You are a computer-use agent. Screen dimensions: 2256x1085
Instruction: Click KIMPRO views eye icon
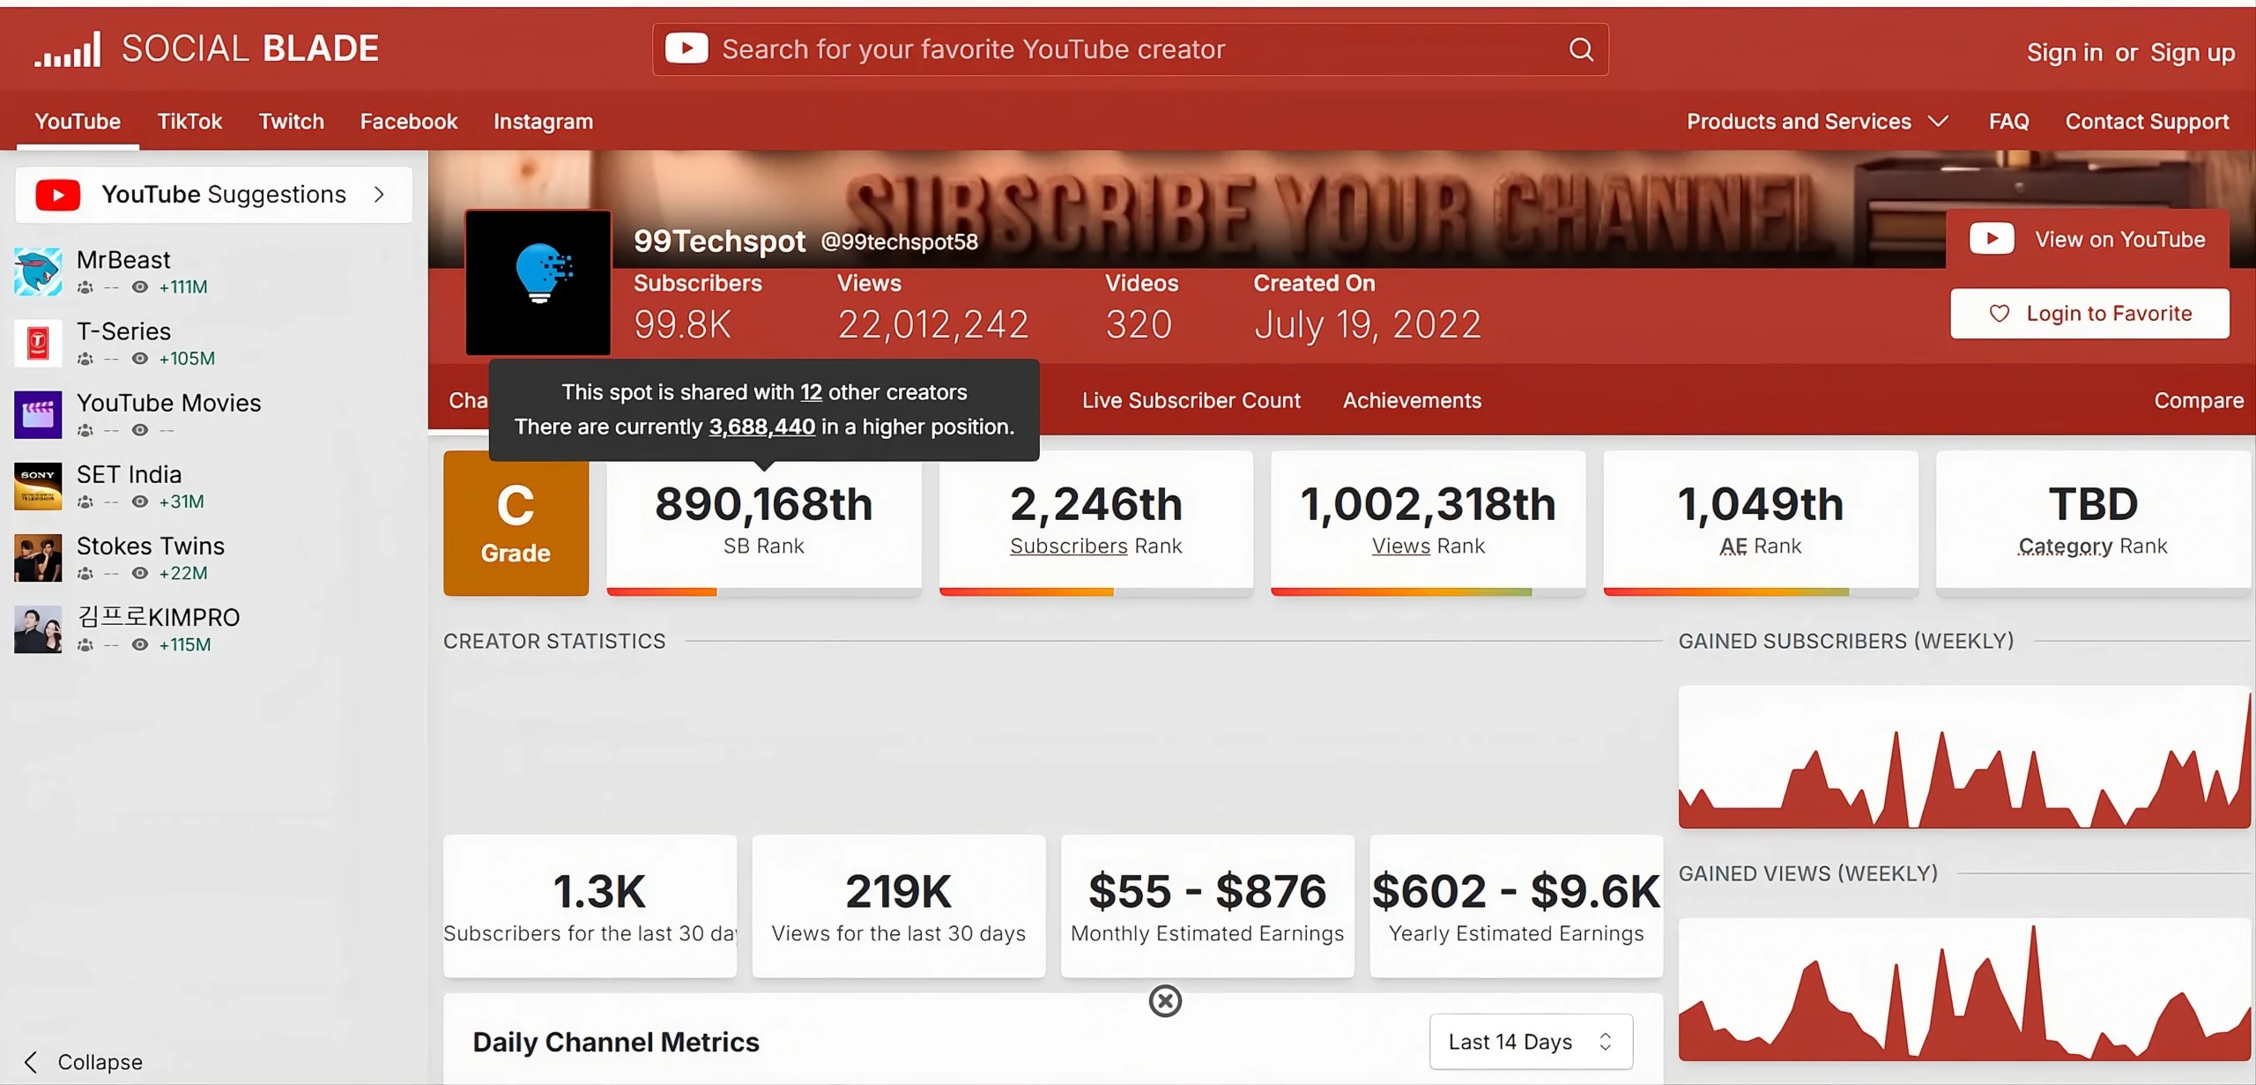139,644
